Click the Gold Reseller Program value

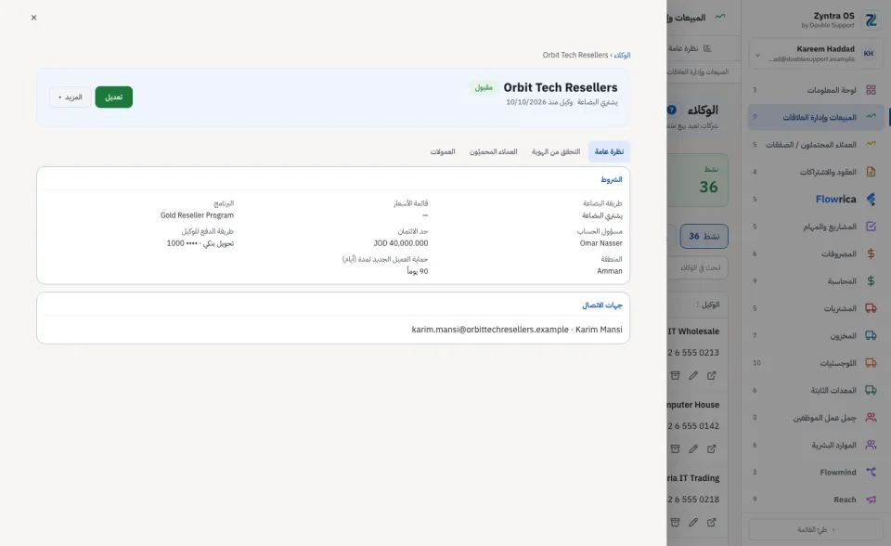(x=197, y=215)
